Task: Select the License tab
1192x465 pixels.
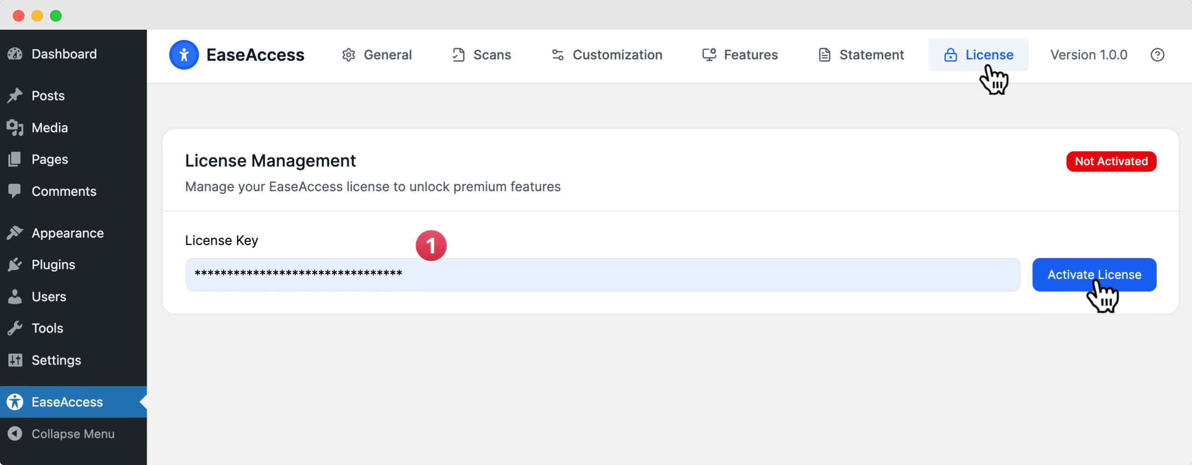Action: point(978,55)
